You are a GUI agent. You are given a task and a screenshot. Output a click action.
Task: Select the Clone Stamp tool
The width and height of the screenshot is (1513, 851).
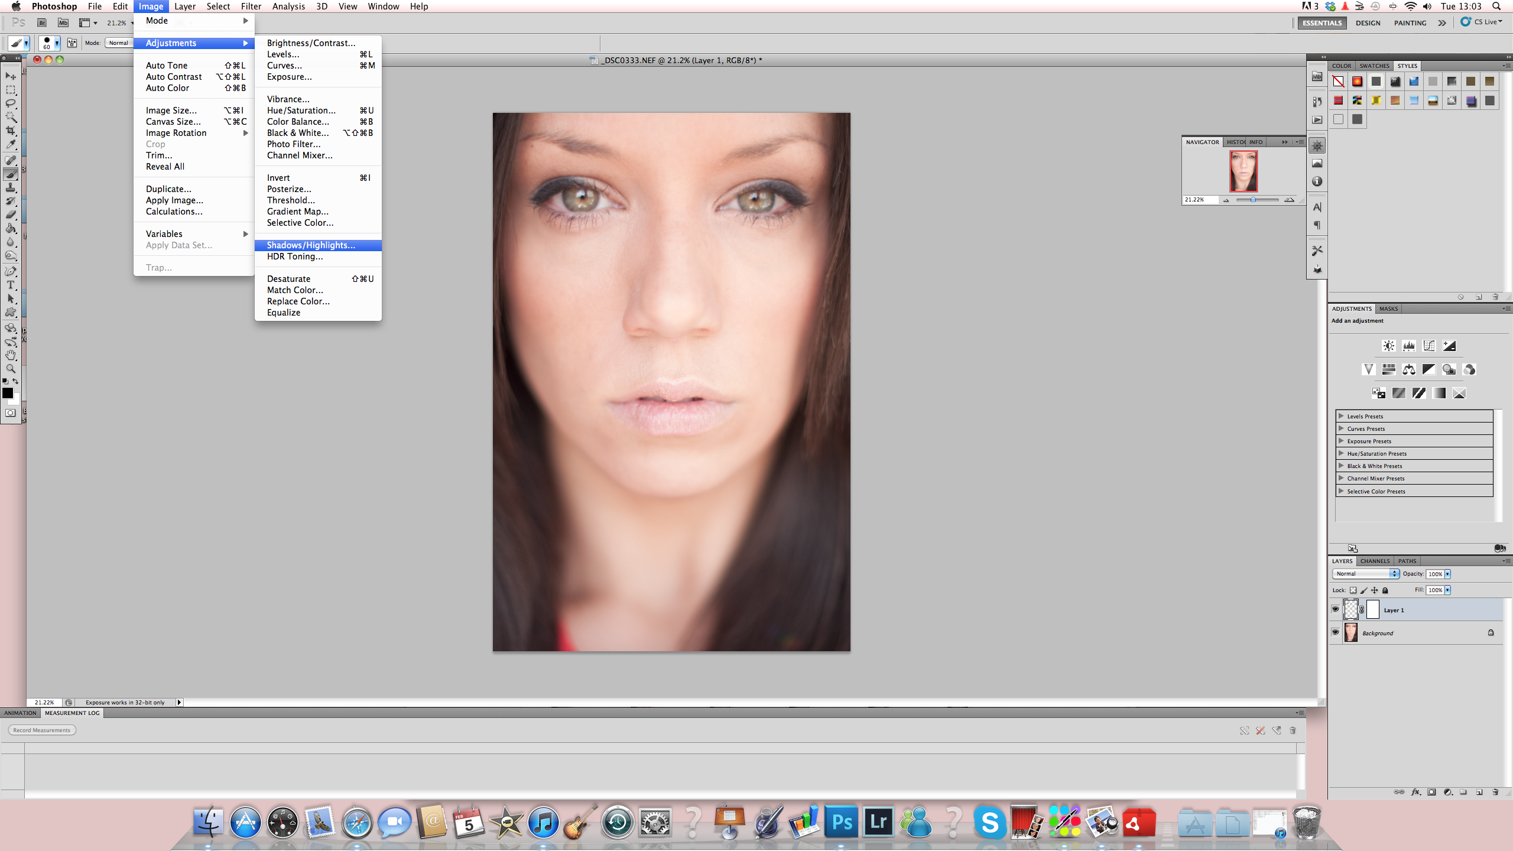(x=11, y=188)
